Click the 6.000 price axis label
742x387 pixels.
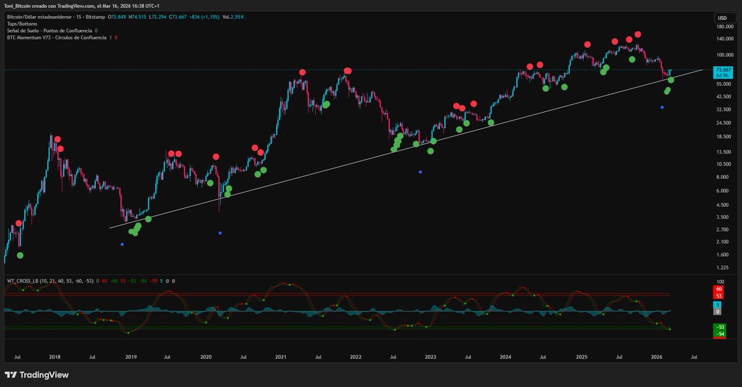pos(722,191)
